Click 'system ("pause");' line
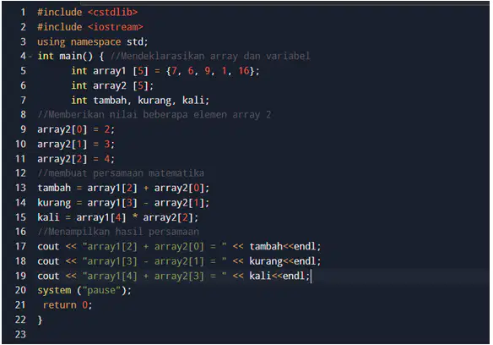The height and width of the screenshot is (345, 493). click(84, 291)
